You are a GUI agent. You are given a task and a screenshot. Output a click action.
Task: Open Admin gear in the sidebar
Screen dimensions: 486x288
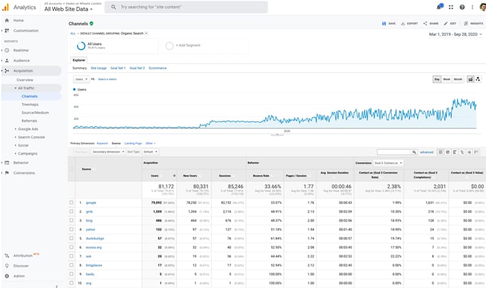(7, 275)
